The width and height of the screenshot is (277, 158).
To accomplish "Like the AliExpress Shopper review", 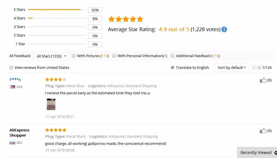I will [x=263, y=131].
